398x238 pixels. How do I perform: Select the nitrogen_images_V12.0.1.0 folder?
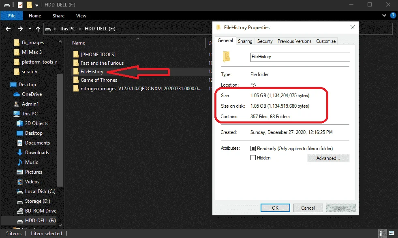coord(141,89)
